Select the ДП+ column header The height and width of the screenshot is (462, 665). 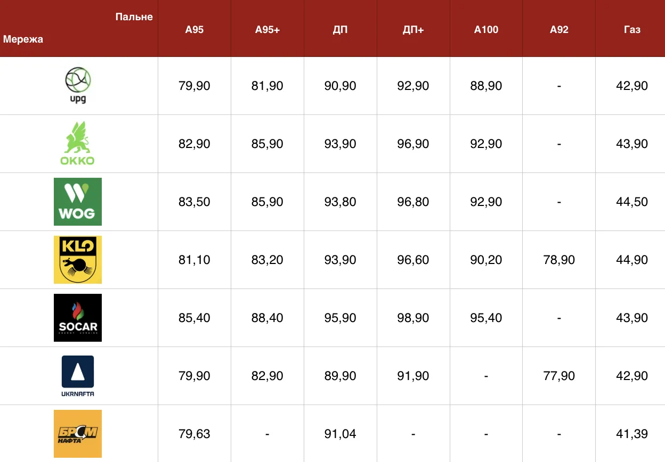click(413, 30)
